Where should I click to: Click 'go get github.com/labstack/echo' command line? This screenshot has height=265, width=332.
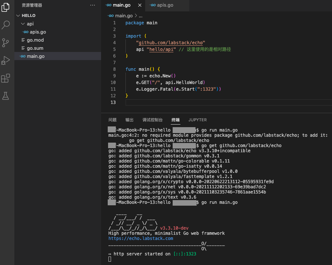coord(241,146)
